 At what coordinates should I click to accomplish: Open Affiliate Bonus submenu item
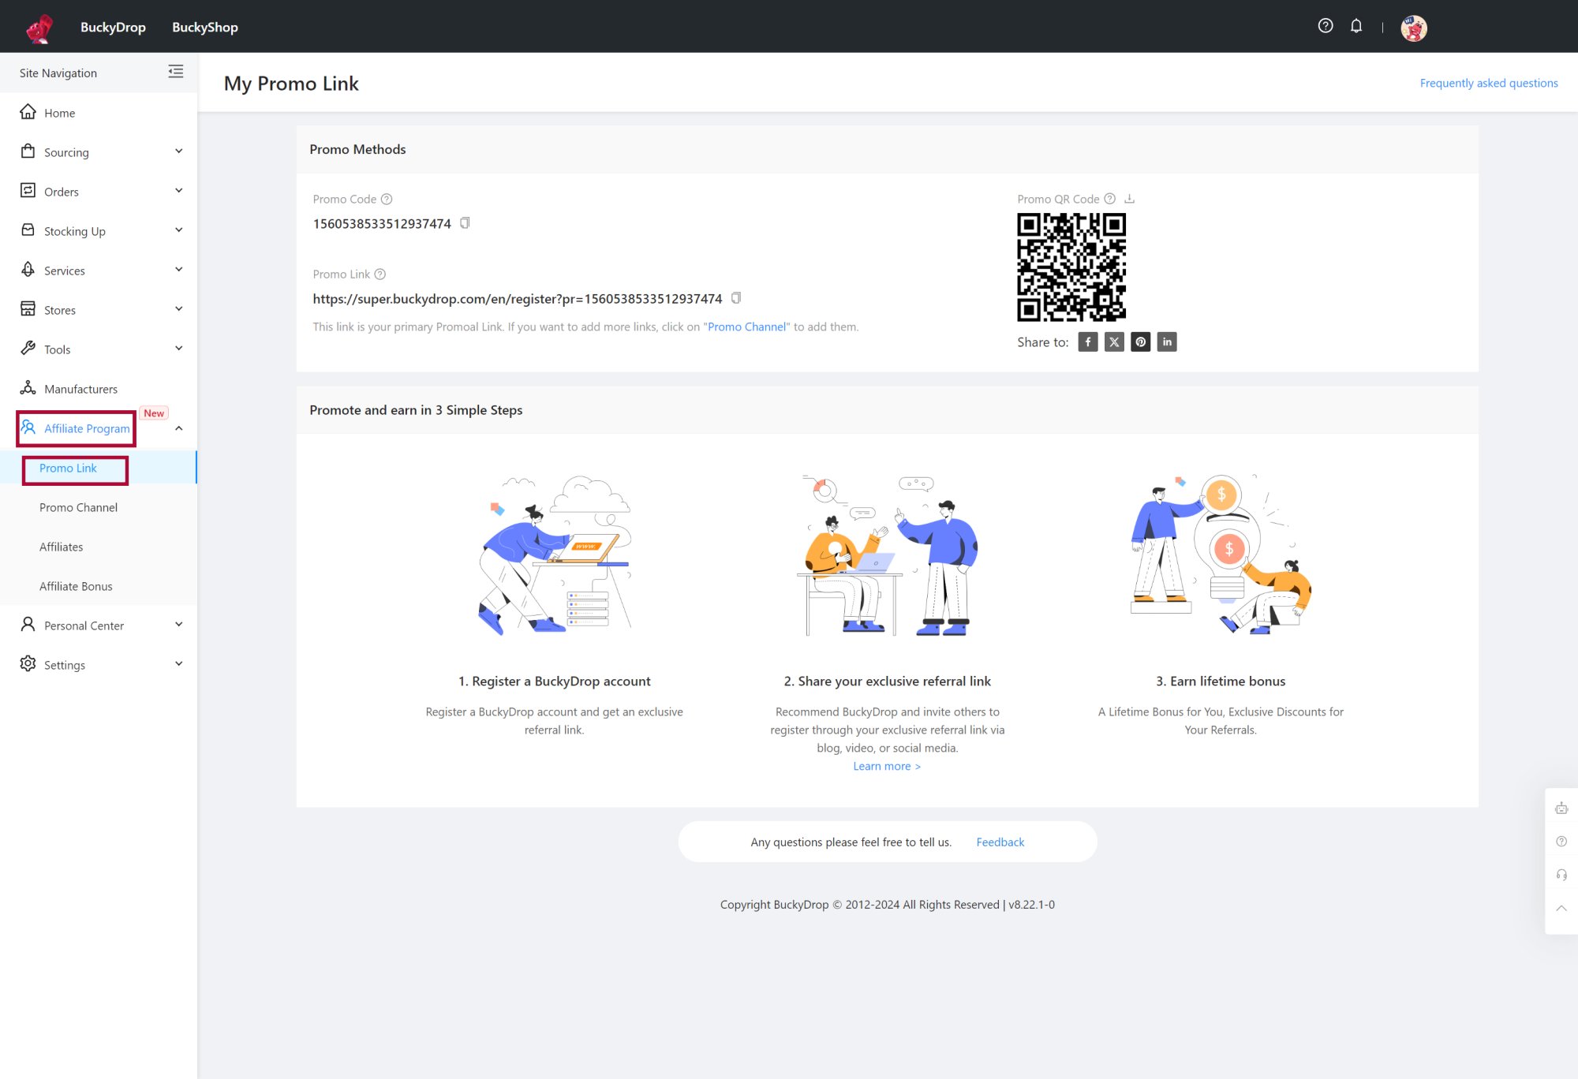pyautogui.click(x=76, y=586)
